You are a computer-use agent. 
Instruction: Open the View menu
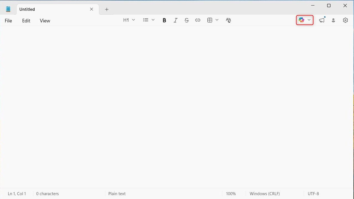click(x=45, y=21)
